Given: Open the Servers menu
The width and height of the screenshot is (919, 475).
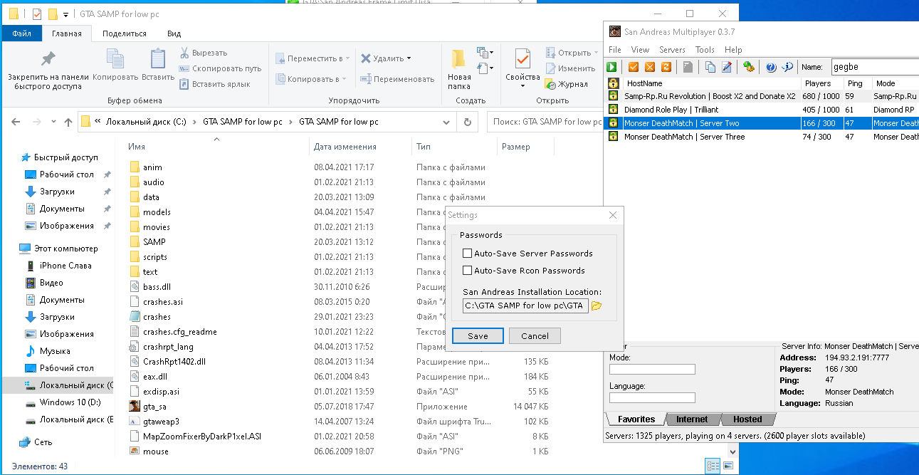Looking at the screenshot, I should (672, 50).
